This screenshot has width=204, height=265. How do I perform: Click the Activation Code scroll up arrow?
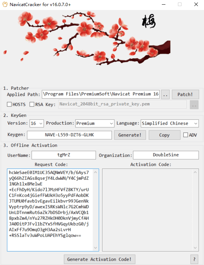pos(195,172)
